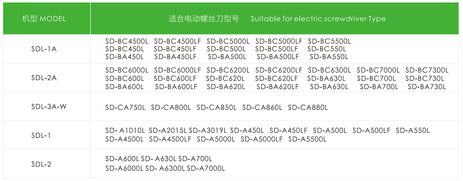The height and width of the screenshot is (181, 463).
Task: Choose the SD-BA730L screwdriver type
Action: pyautogui.click(x=427, y=87)
